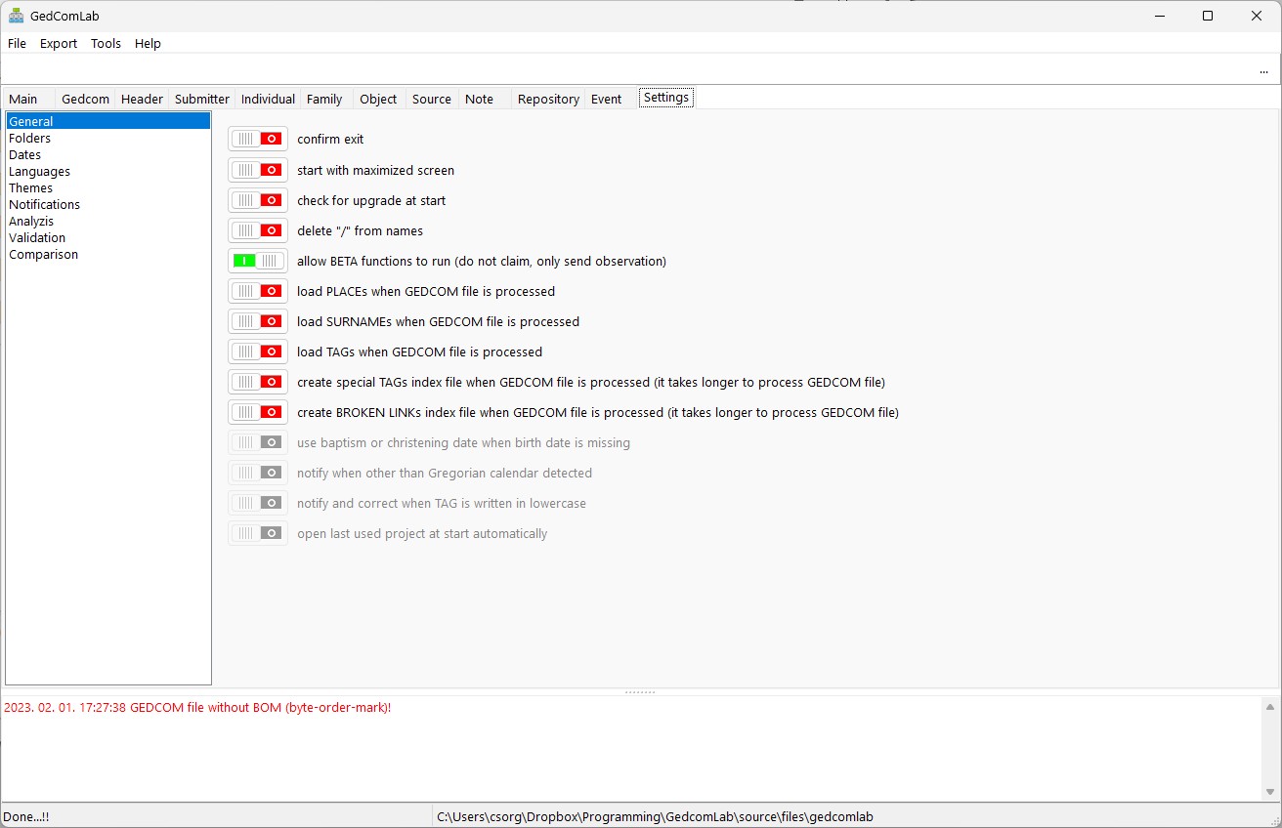The image size is (1282, 828).
Task: Toggle create BROKEN LINKs index file
Action: pyautogui.click(x=258, y=412)
